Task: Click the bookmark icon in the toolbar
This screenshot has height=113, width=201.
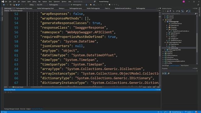Action: coord(110,5)
